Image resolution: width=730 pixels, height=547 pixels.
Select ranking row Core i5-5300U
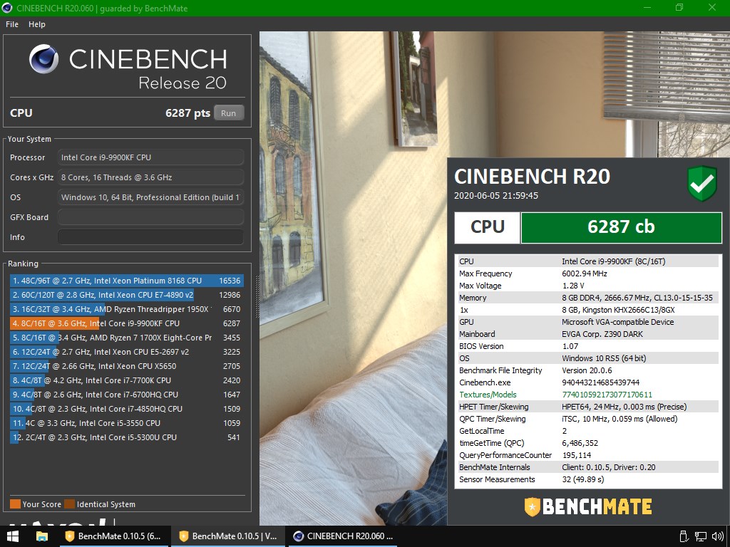point(127,437)
